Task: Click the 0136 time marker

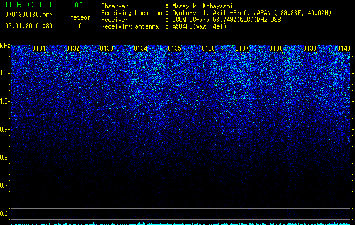Action: tap(208, 48)
